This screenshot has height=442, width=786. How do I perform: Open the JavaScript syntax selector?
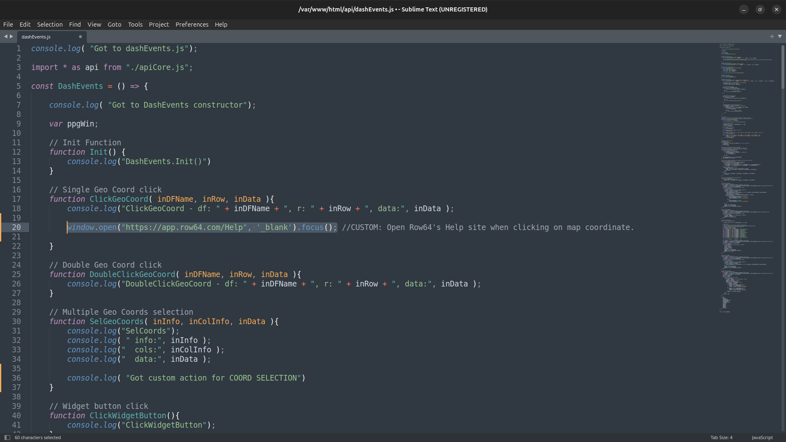tap(762, 437)
